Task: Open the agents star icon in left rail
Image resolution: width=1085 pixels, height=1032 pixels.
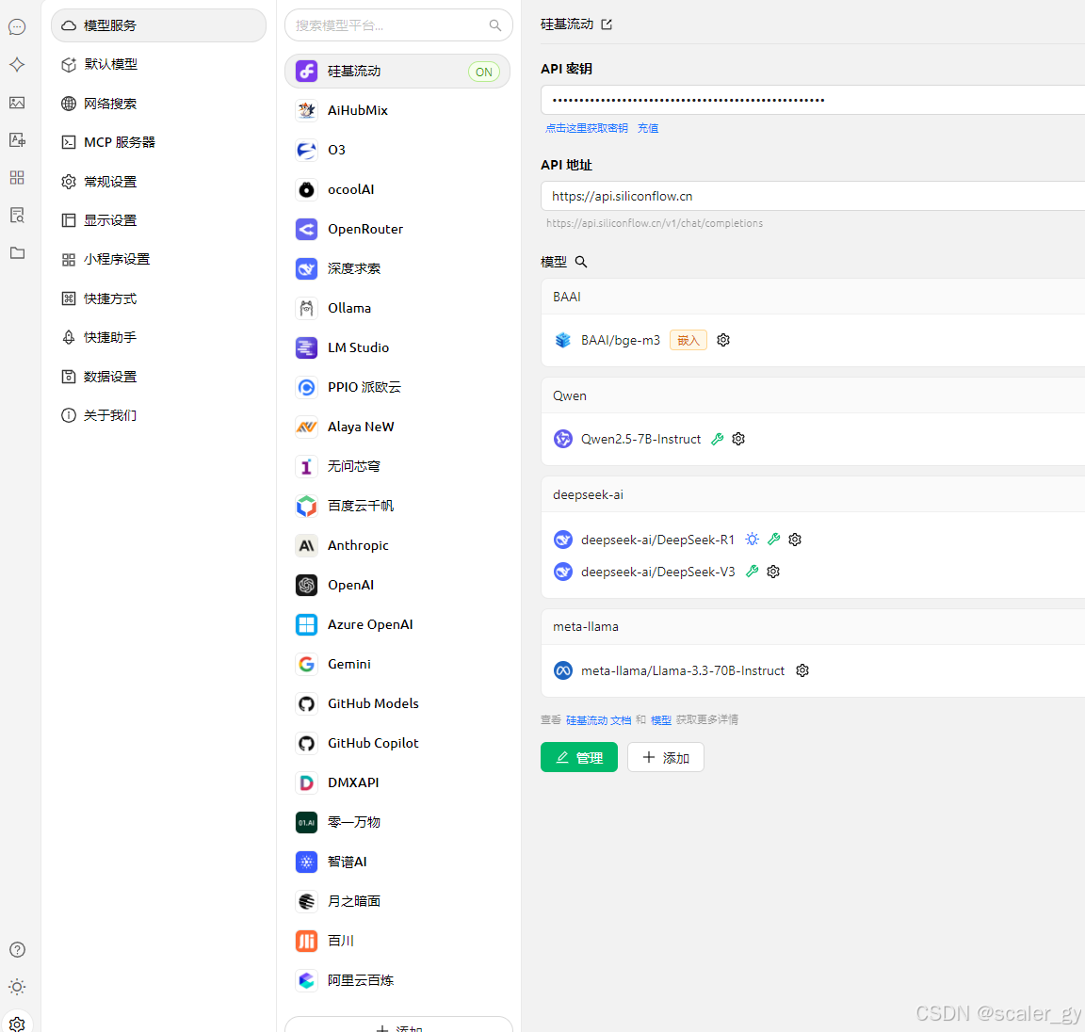Action: pyautogui.click(x=17, y=65)
